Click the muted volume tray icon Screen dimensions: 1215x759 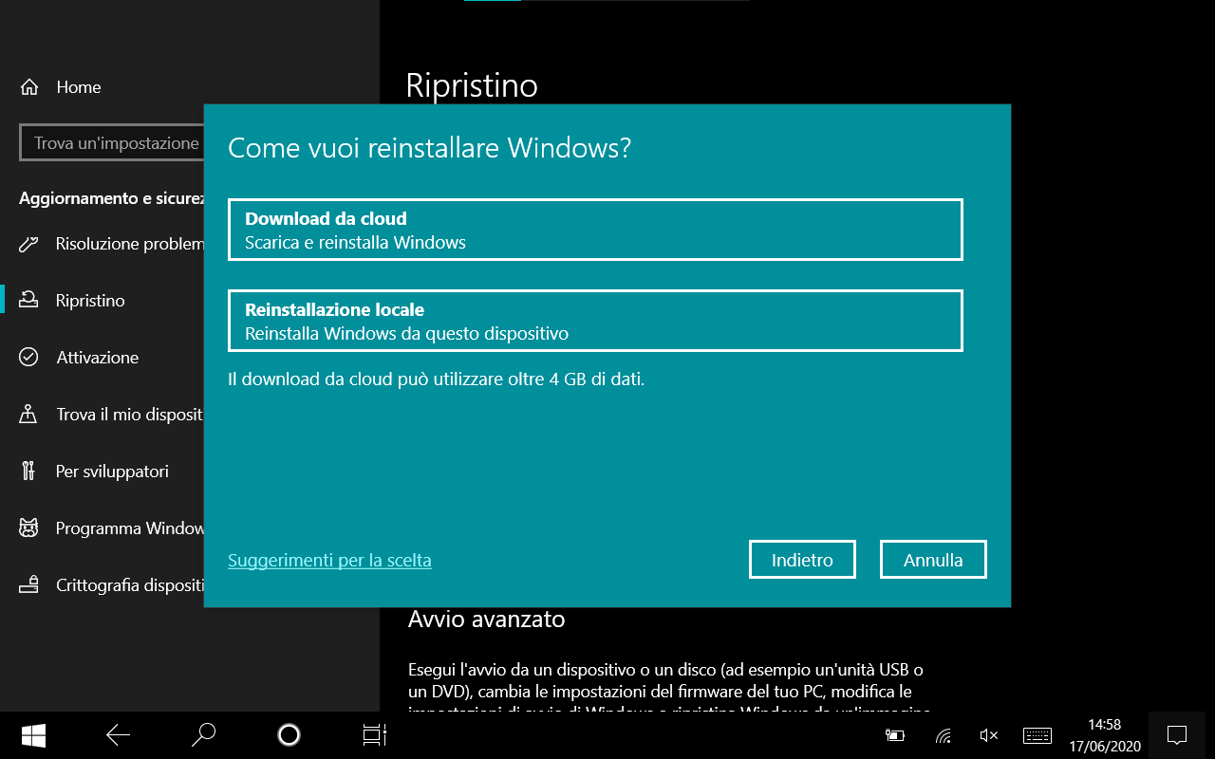989,735
